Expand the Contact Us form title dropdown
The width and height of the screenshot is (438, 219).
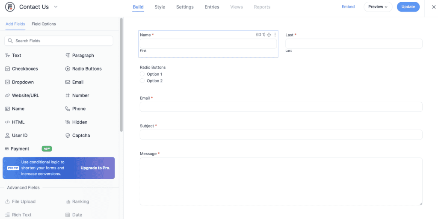coord(56,7)
